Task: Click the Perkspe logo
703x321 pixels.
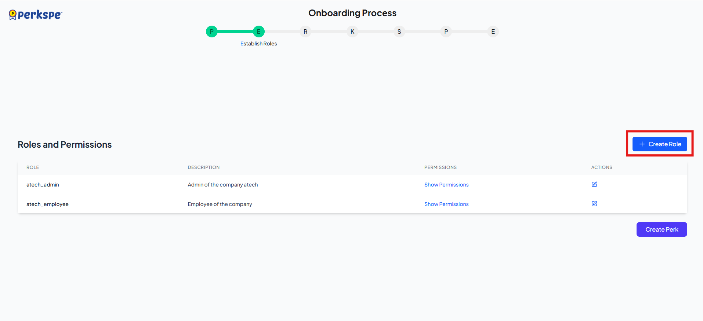Action: tap(36, 15)
